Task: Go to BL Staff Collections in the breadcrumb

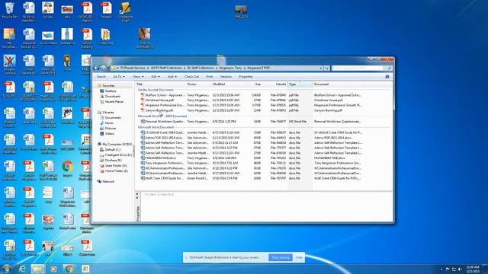Action: 201,68
